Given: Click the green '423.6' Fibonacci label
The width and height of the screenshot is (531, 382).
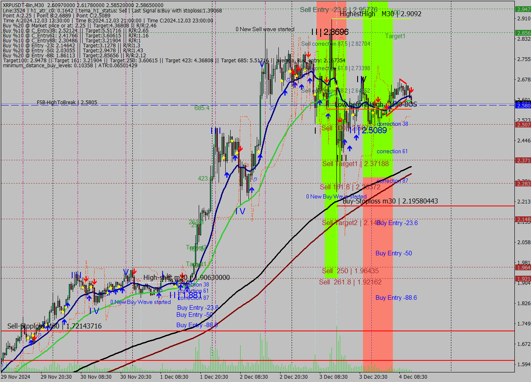Looking at the screenshot, I should [205, 179].
